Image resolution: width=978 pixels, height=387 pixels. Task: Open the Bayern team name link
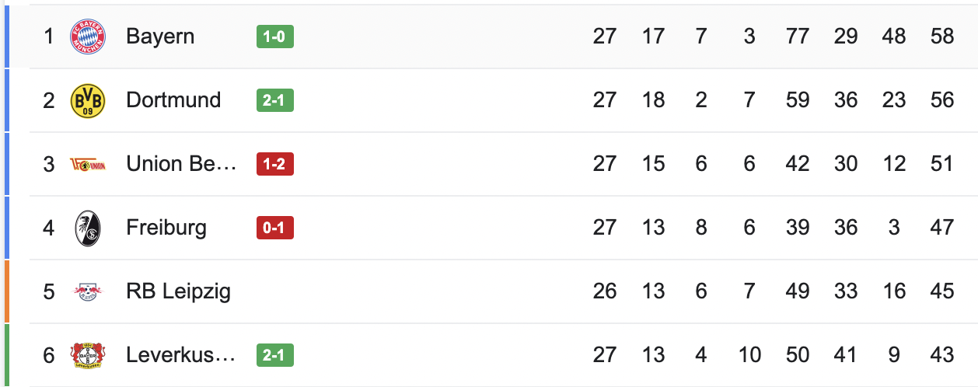160,37
